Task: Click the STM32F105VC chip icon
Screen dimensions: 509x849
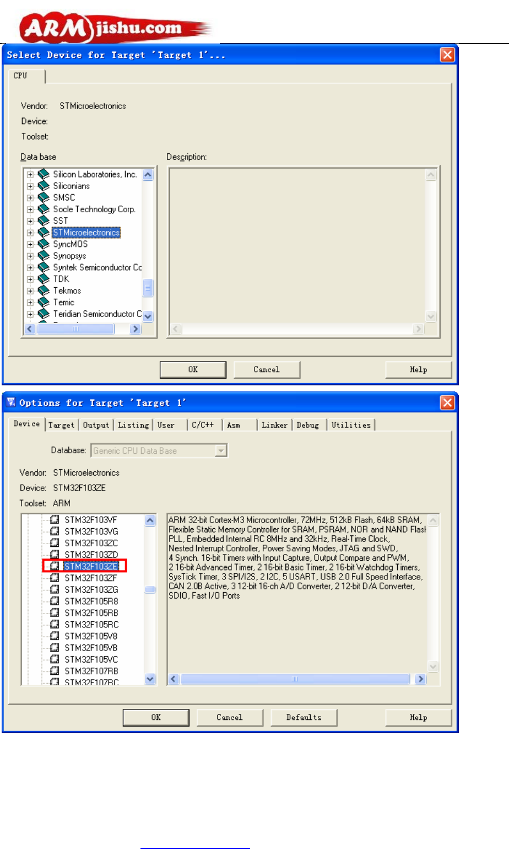Action: tap(55, 659)
